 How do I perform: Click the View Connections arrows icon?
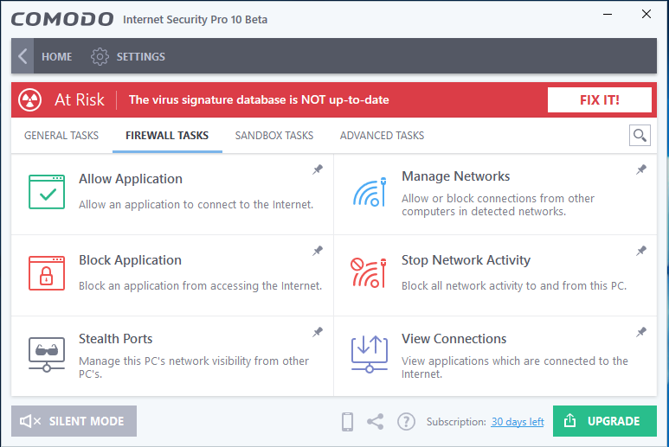point(370,353)
